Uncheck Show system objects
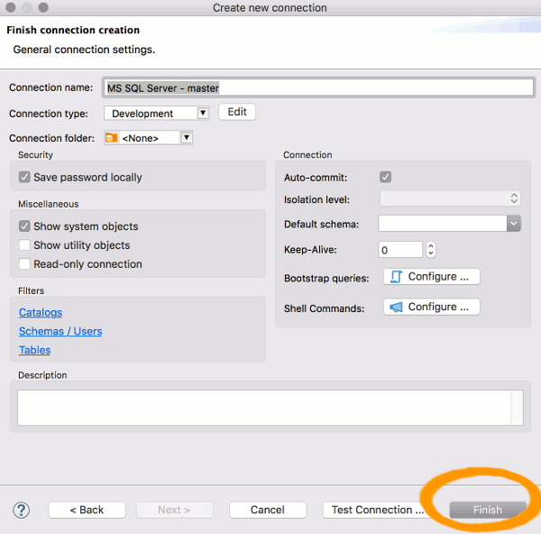The width and height of the screenshot is (541, 534). point(24,226)
